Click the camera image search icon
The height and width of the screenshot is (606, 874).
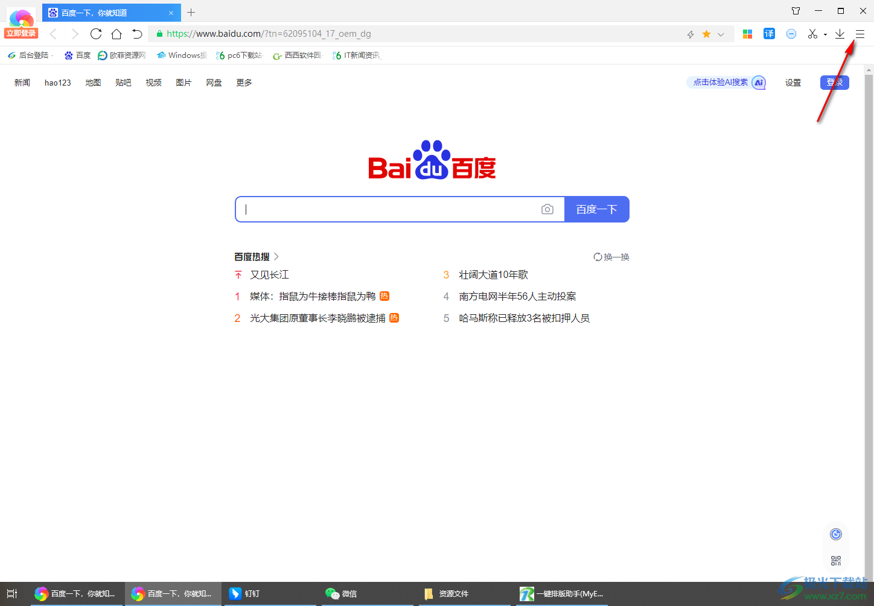[547, 209]
